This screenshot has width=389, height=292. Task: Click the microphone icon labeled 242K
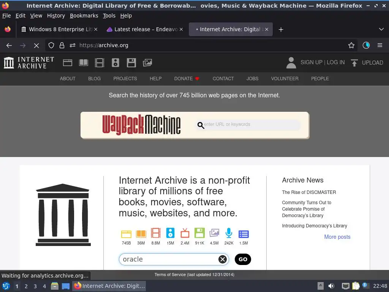tap(229, 233)
